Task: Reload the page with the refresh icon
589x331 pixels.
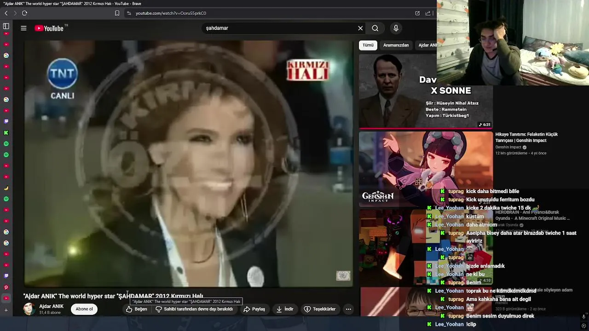Action: point(24,13)
